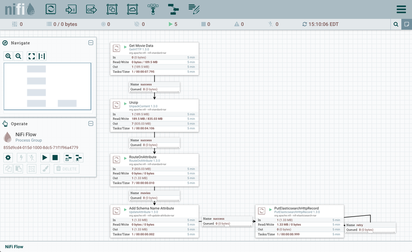Click the Funnel component icon
This screenshot has width=412, height=252.
pyautogui.click(x=153, y=9)
